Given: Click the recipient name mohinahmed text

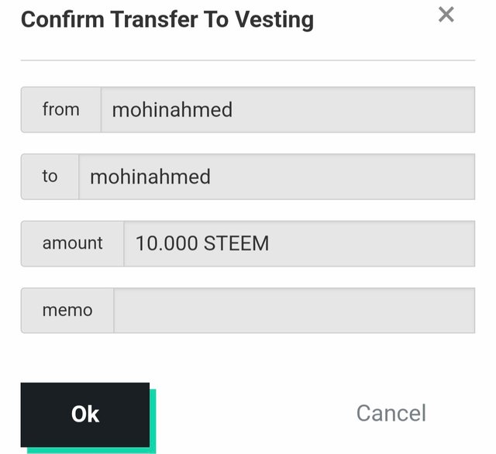Looking at the screenshot, I should (x=150, y=177).
